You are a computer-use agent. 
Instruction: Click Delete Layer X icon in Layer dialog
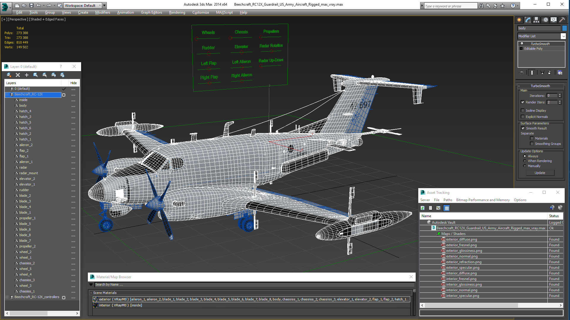[x=18, y=75]
